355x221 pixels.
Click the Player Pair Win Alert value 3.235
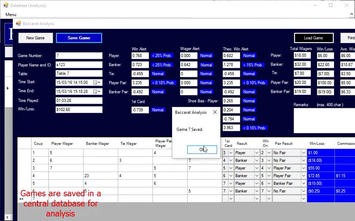(140, 83)
